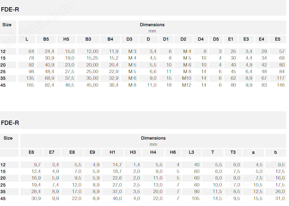Viewport: 289px width, 206px height.
Task: Select the Dimensions heading of top table
Action: tap(152, 25)
